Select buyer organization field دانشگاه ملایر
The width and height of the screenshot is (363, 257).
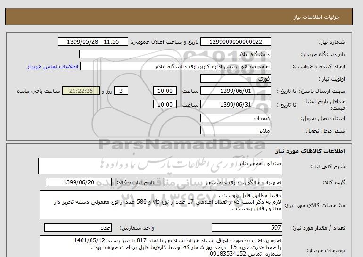(x=175, y=54)
